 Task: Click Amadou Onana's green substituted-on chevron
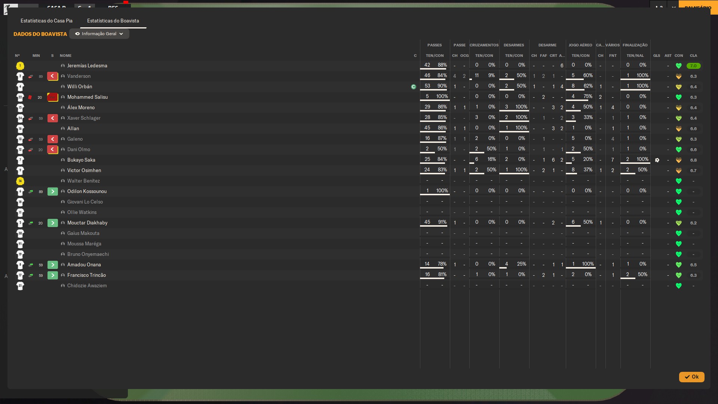click(x=52, y=265)
